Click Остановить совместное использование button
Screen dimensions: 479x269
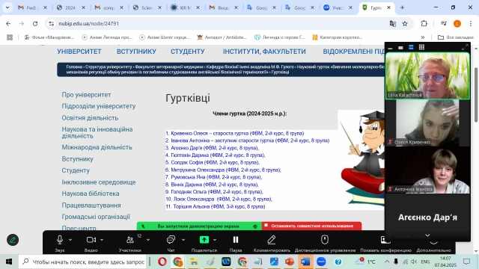point(311,226)
